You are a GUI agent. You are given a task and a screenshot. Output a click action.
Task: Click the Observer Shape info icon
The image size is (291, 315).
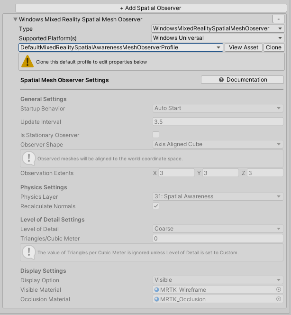(x=29, y=158)
